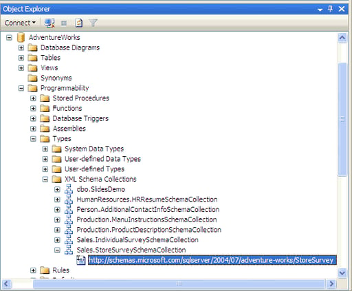Click the ManuInstructionsSchemaCollection schema icon
The image size is (352, 291).
point(69,219)
